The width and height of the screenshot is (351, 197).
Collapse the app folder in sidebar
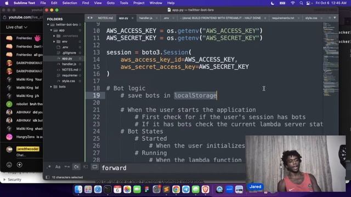click(x=51, y=30)
